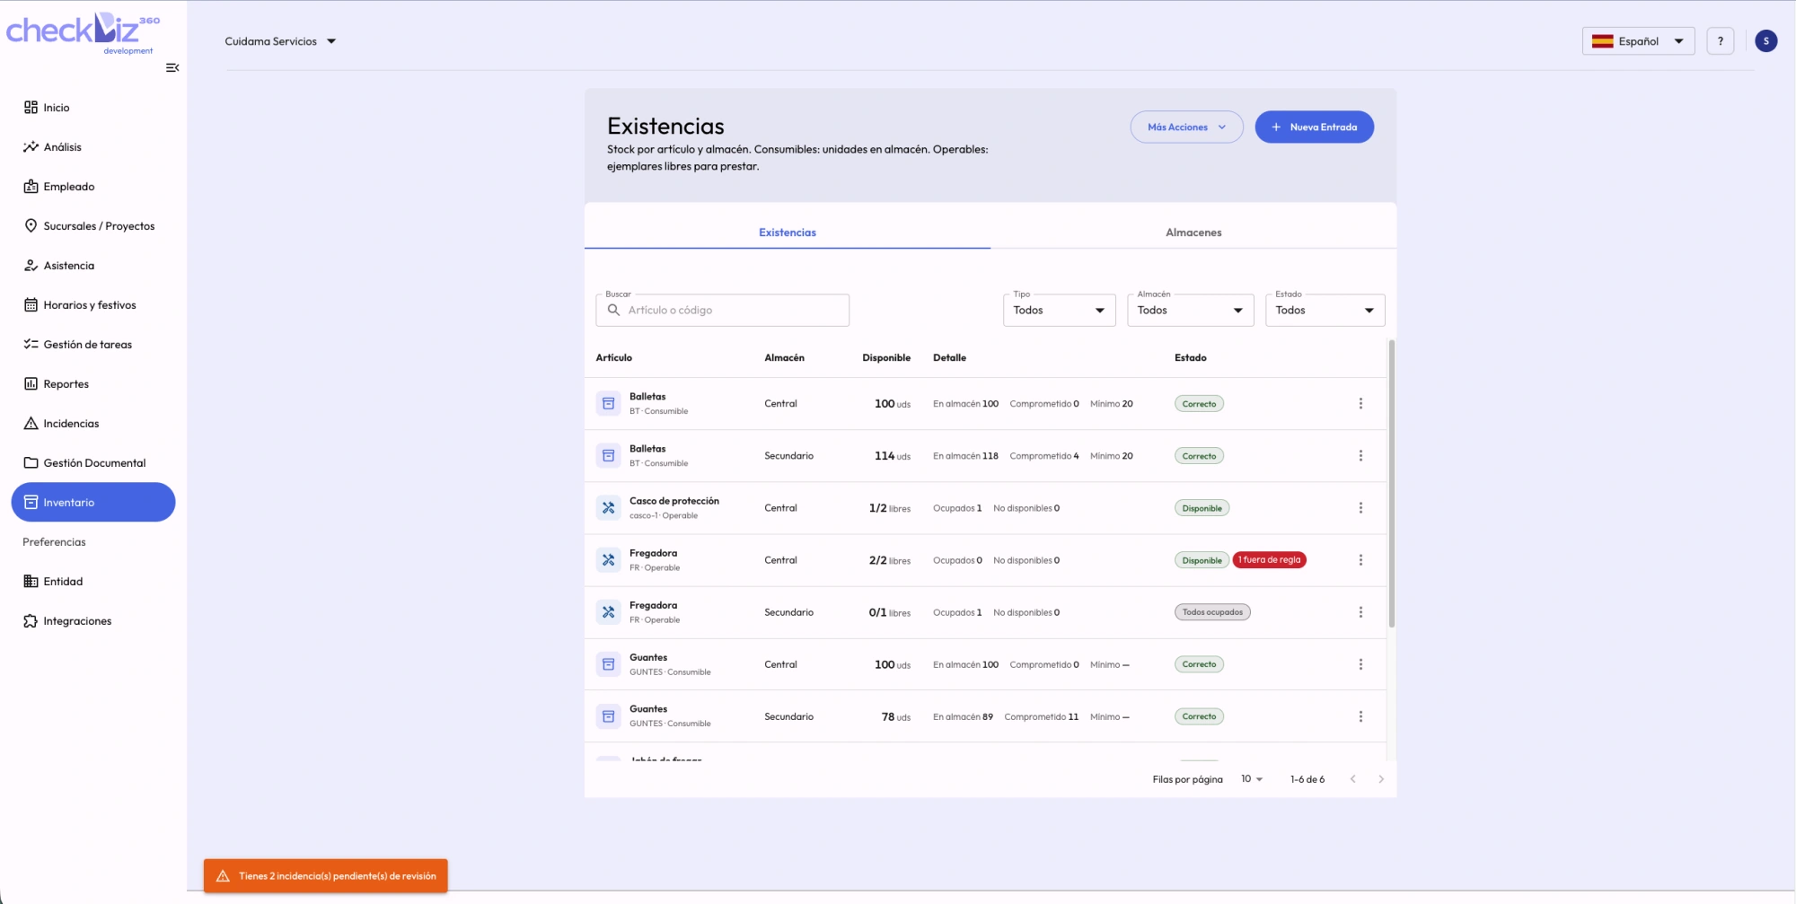Click the pending incidencias warning banner

tap(325, 876)
